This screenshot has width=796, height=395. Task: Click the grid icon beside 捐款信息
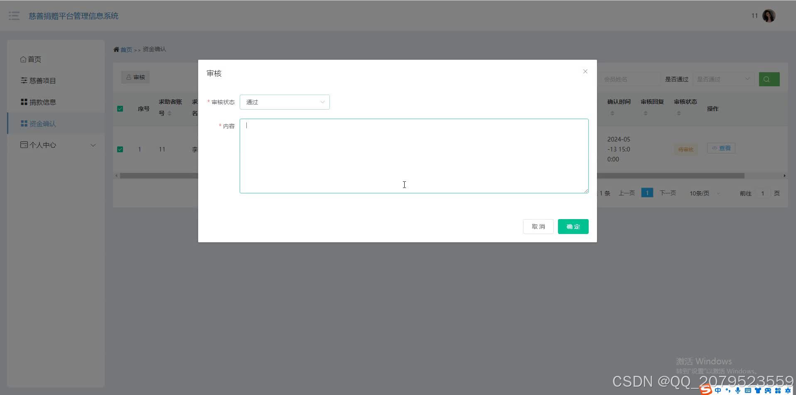(x=24, y=102)
